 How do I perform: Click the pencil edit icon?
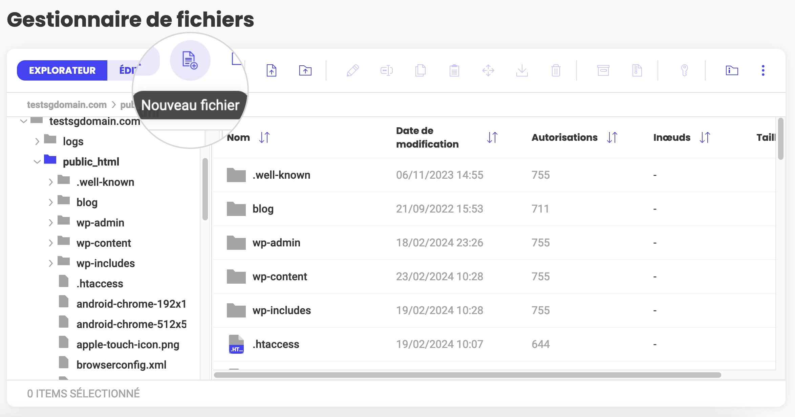point(352,70)
